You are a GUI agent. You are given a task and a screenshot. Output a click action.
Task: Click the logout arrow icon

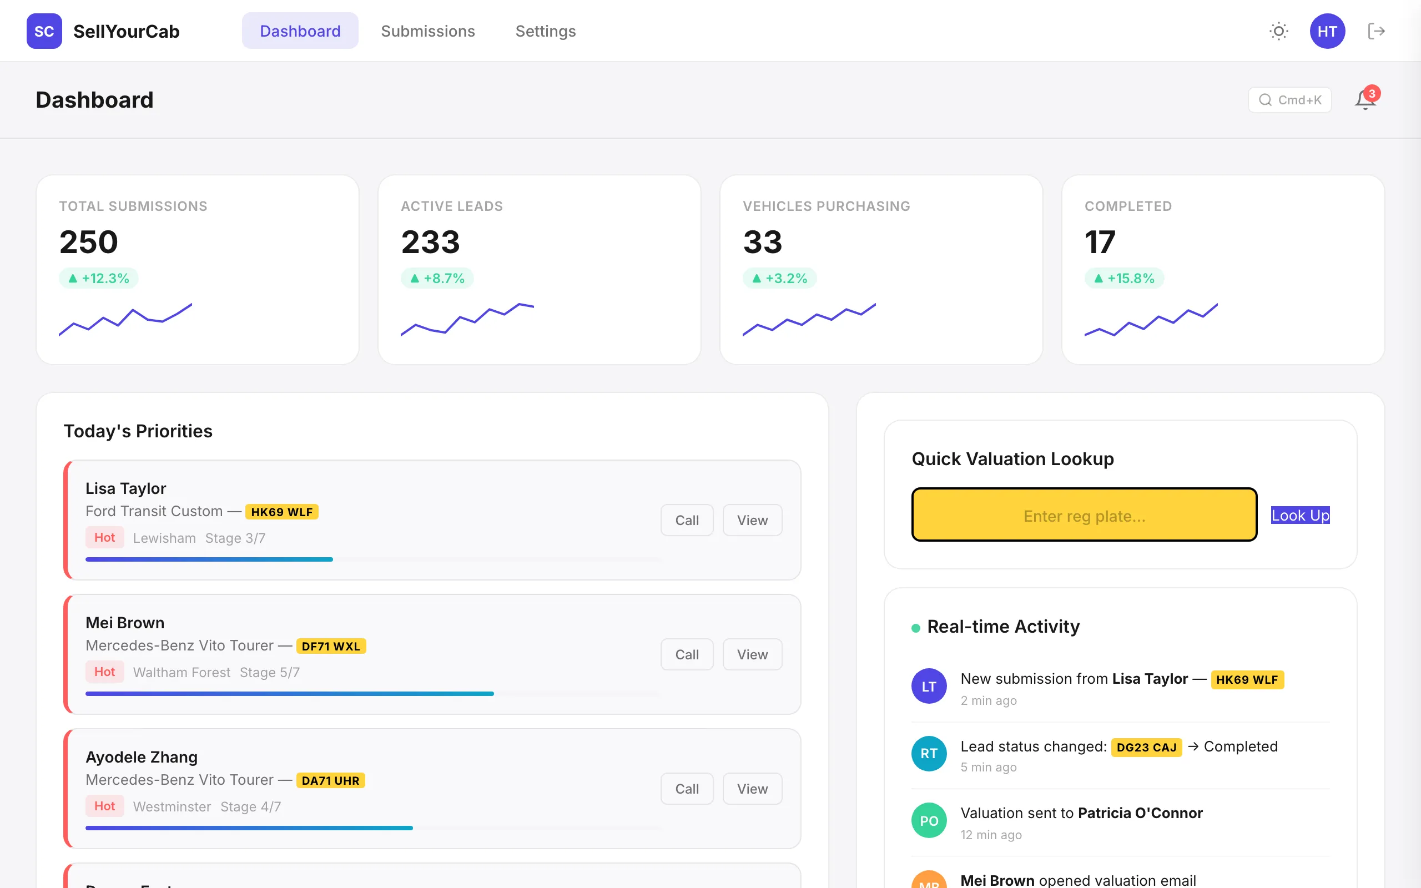coord(1377,31)
